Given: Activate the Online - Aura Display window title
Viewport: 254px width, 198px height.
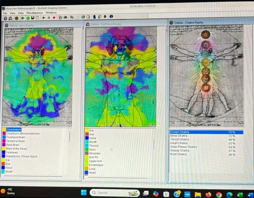Looking at the screenshot, I should click(x=22, y=25).
